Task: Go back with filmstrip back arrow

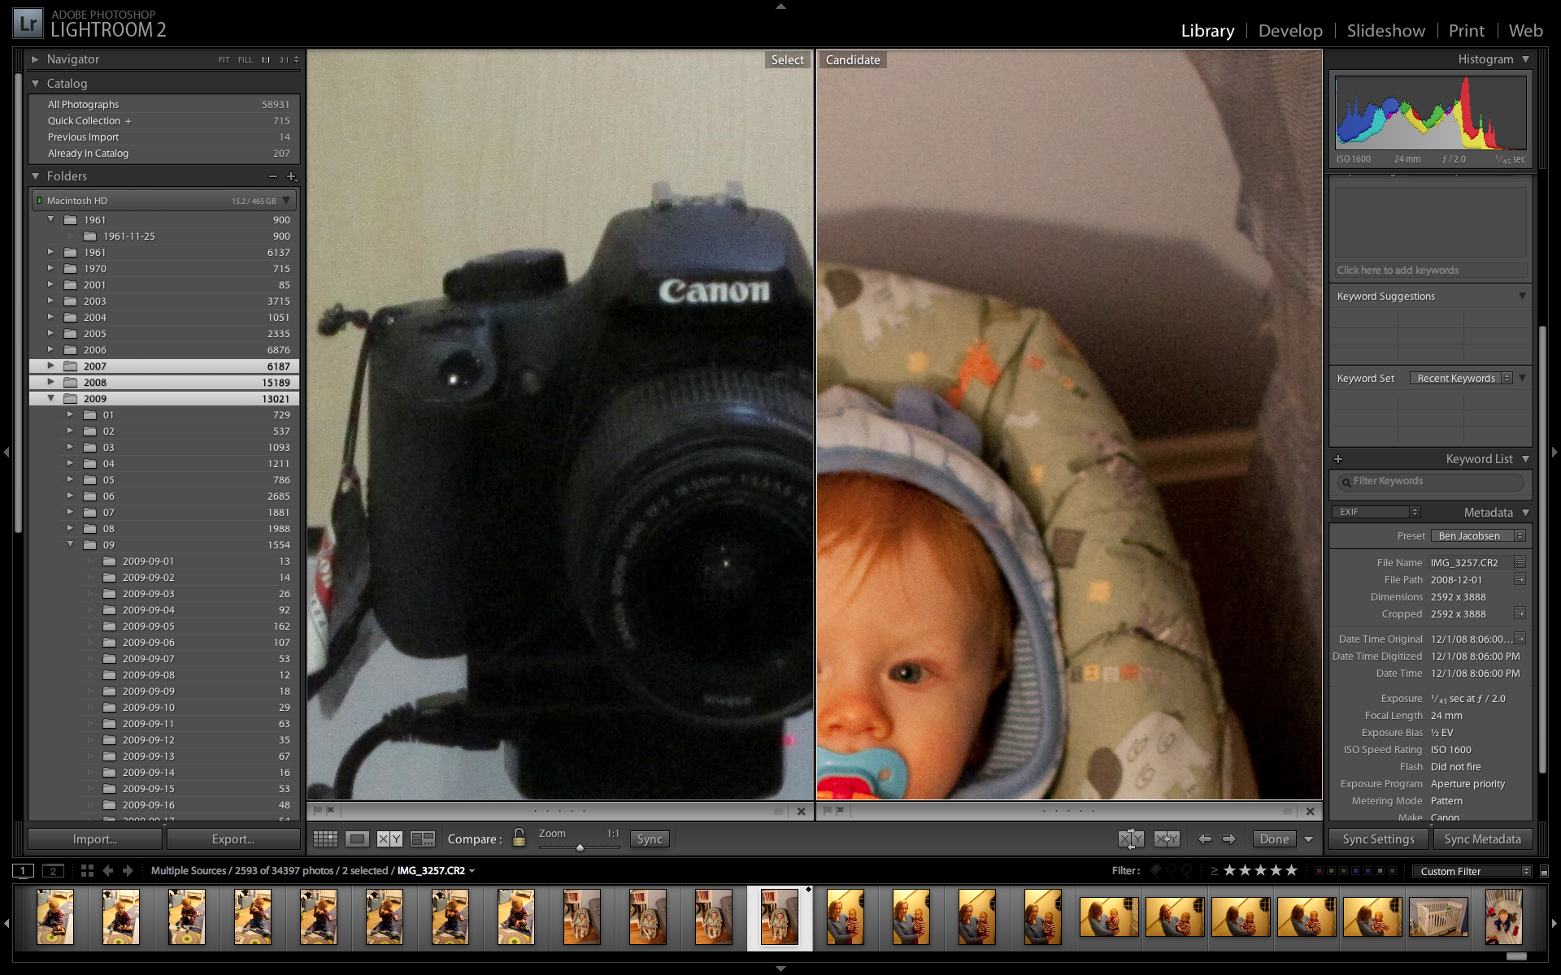Action: 108,870
